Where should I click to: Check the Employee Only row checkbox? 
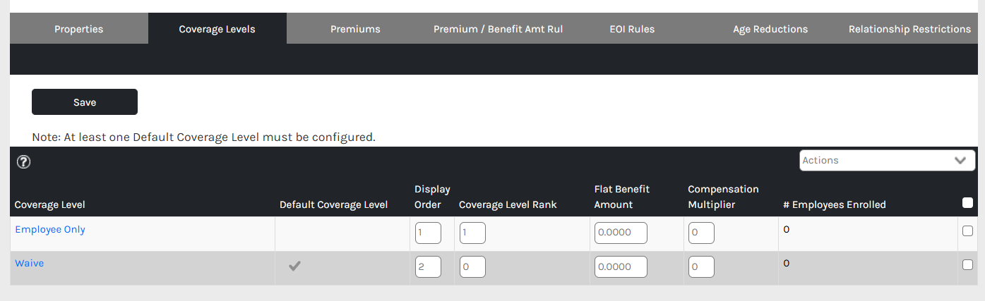coord(967,231)
